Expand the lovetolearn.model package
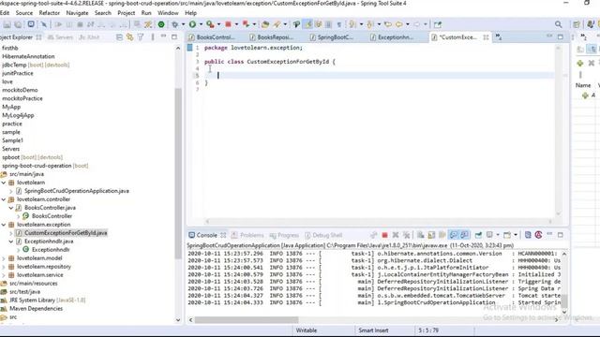 tap(4, 258)
